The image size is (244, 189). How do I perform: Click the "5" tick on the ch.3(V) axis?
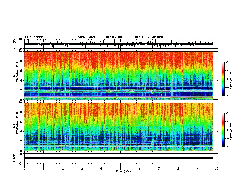(21, 154)
